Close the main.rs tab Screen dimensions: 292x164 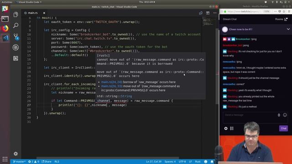(44, 13)
